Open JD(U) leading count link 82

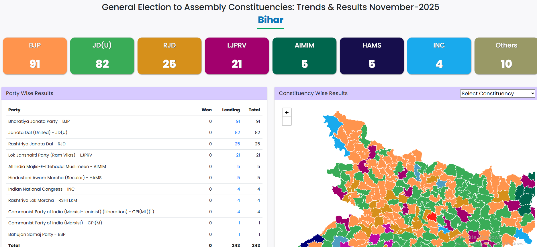click(x=237, y=133)
